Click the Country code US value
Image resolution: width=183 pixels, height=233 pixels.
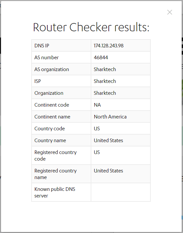click(97, 129)
